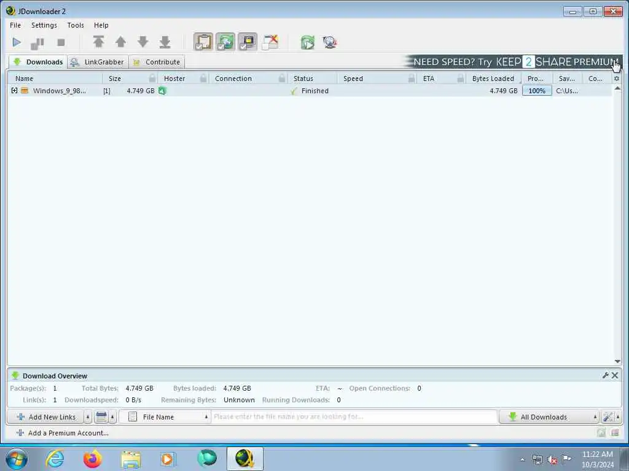Click the clean up list icon
Screen dimensions: 629x471
coord(101,417)
